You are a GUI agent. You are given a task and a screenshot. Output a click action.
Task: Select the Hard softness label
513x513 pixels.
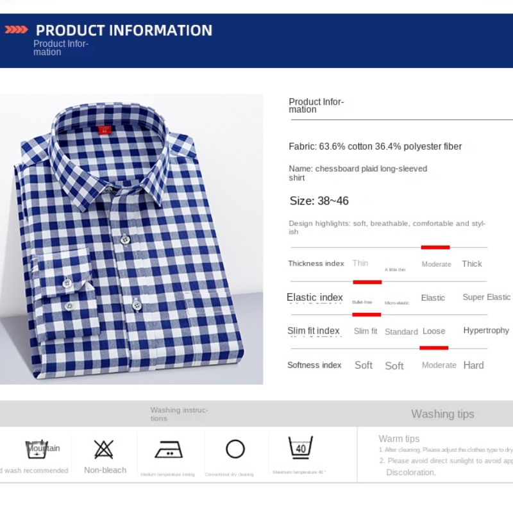coord(473,365)
